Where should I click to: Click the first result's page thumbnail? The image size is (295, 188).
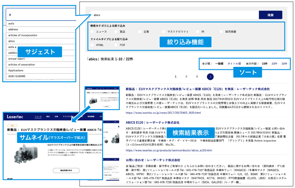[102, 98]
